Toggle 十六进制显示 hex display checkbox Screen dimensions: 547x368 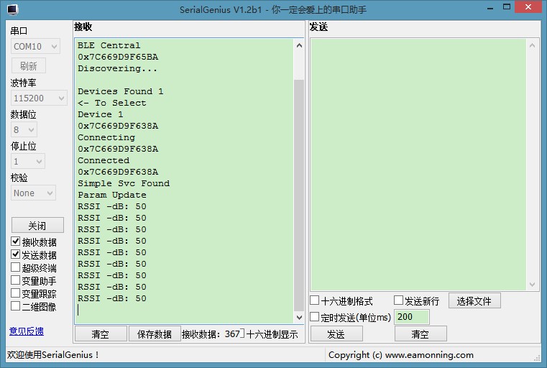[242, 333]
